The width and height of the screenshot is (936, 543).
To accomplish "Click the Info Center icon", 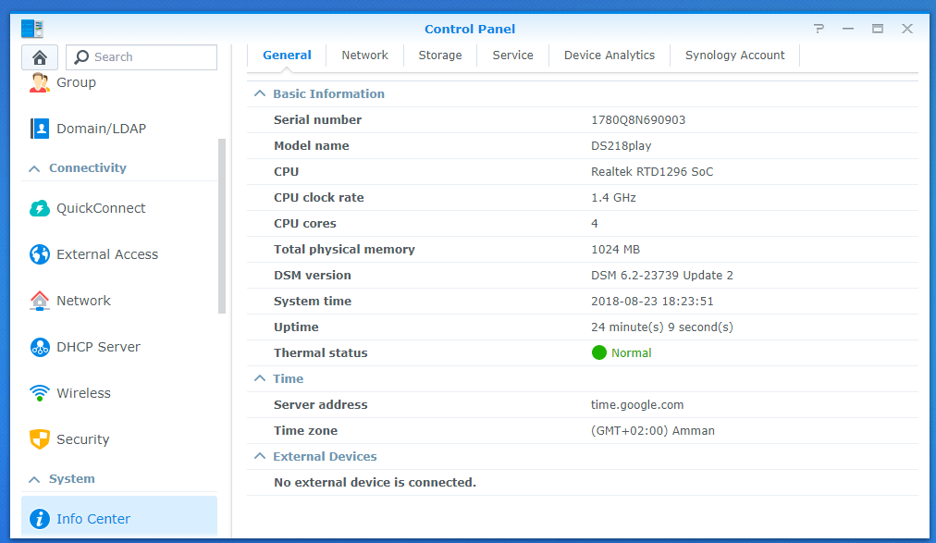I will click(40, 519).
